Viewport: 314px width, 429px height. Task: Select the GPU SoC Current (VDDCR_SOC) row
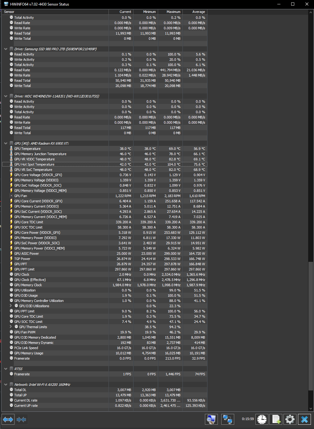(104, 212)
